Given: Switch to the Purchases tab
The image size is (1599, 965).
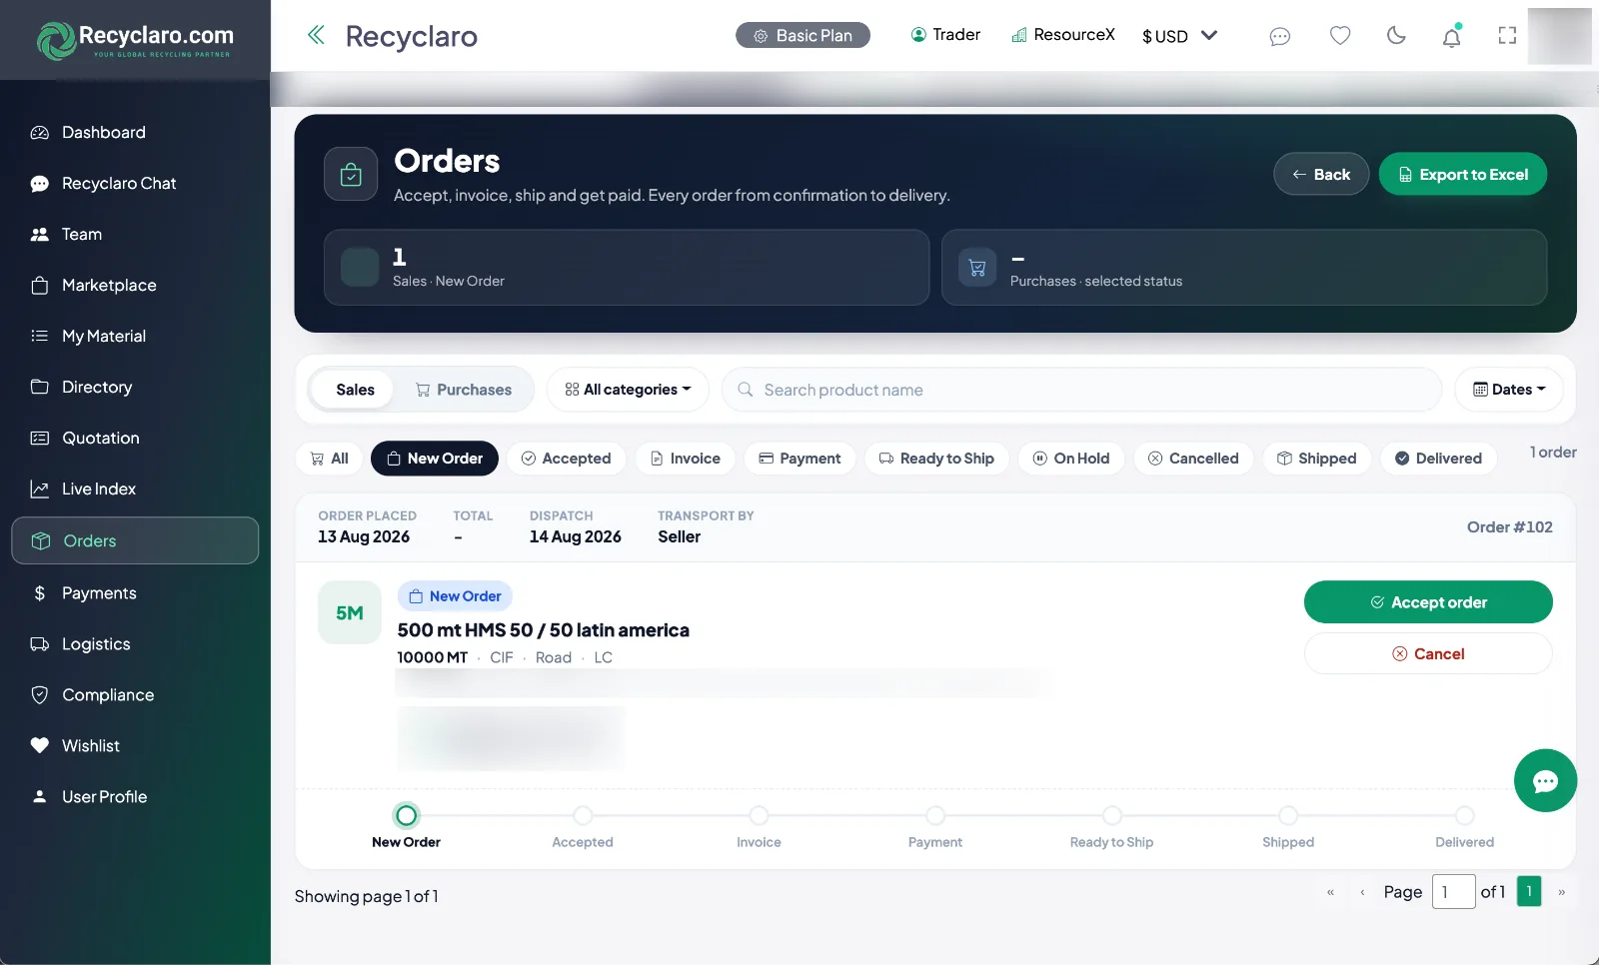Looking at the screenshot, I should [464, 390].
